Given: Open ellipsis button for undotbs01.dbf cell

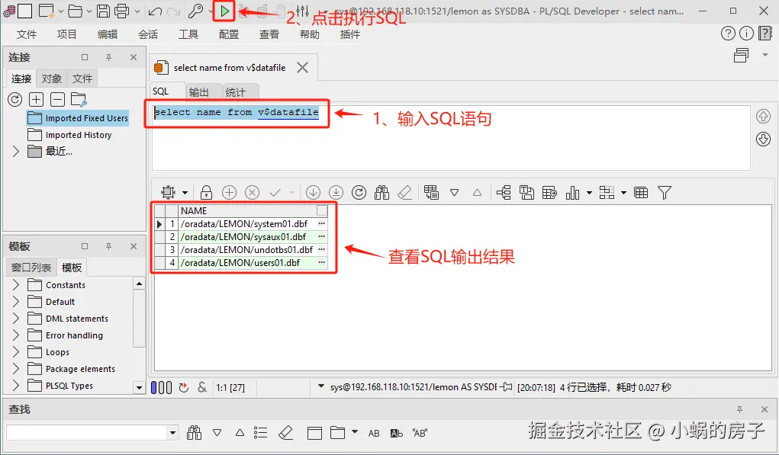Looking at the screenshot, I should pyautogui.click(x=321, y=249).
